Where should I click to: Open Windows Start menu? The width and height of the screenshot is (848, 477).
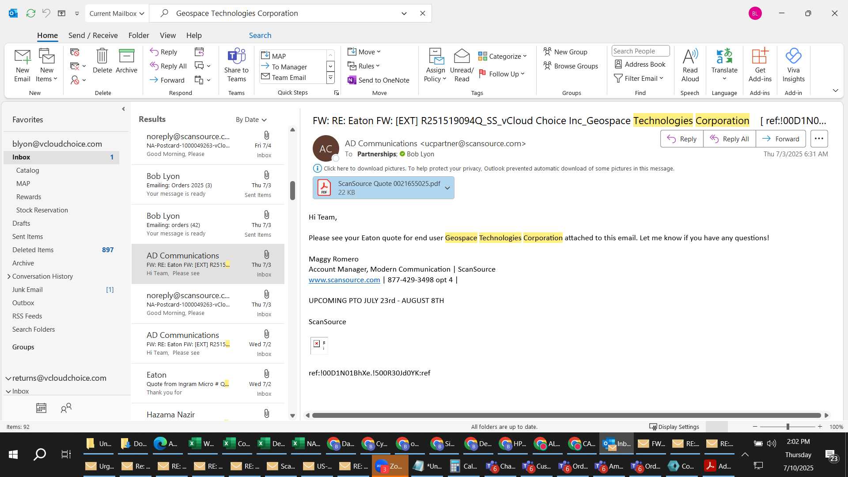tap(13, 454)
